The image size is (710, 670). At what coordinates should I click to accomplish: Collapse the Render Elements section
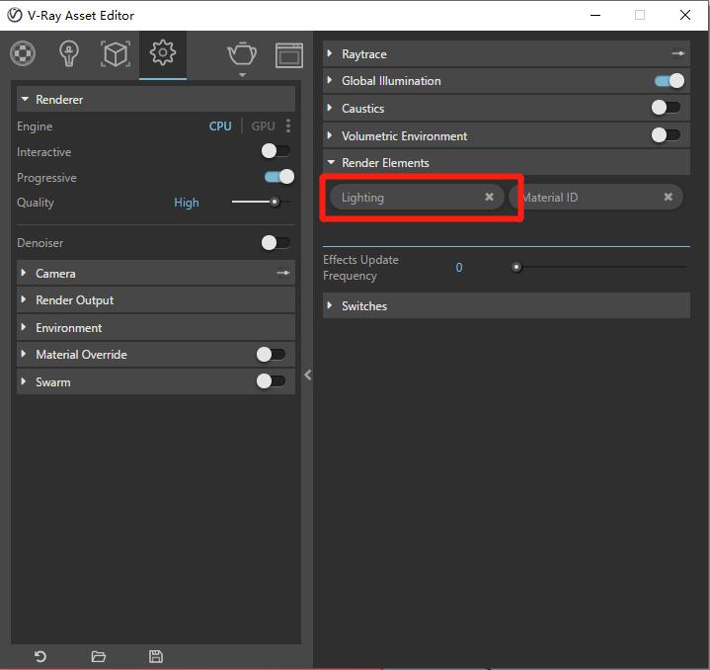tap(507, 163)
